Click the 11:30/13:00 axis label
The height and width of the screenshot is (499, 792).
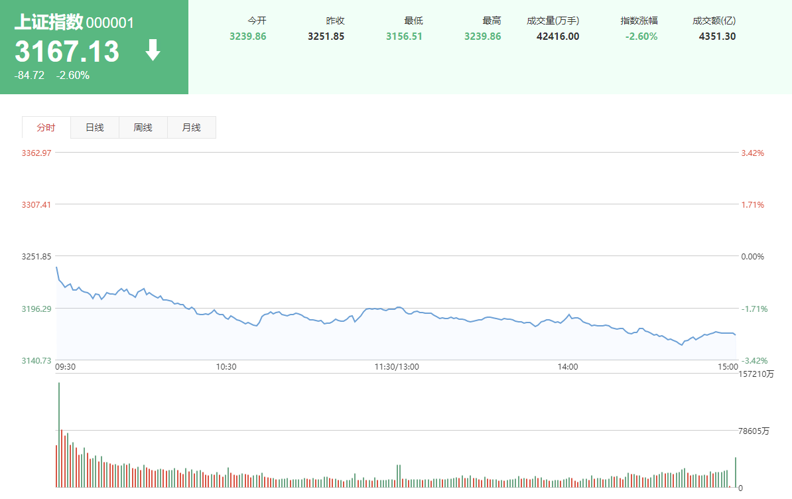[397, 367]
